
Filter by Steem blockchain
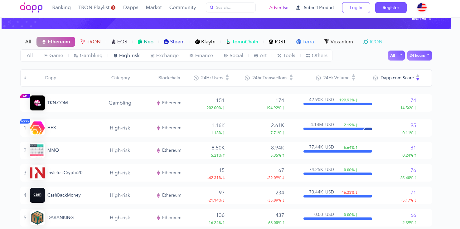tap(174, 42)
